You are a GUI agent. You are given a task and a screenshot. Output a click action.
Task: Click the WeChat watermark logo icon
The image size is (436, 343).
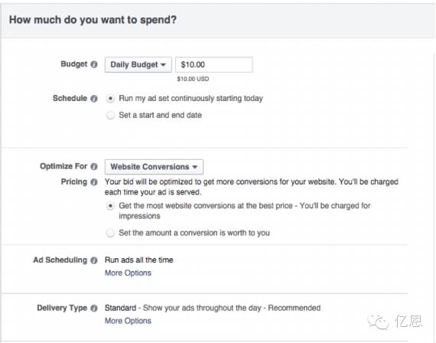pos(378,322)
